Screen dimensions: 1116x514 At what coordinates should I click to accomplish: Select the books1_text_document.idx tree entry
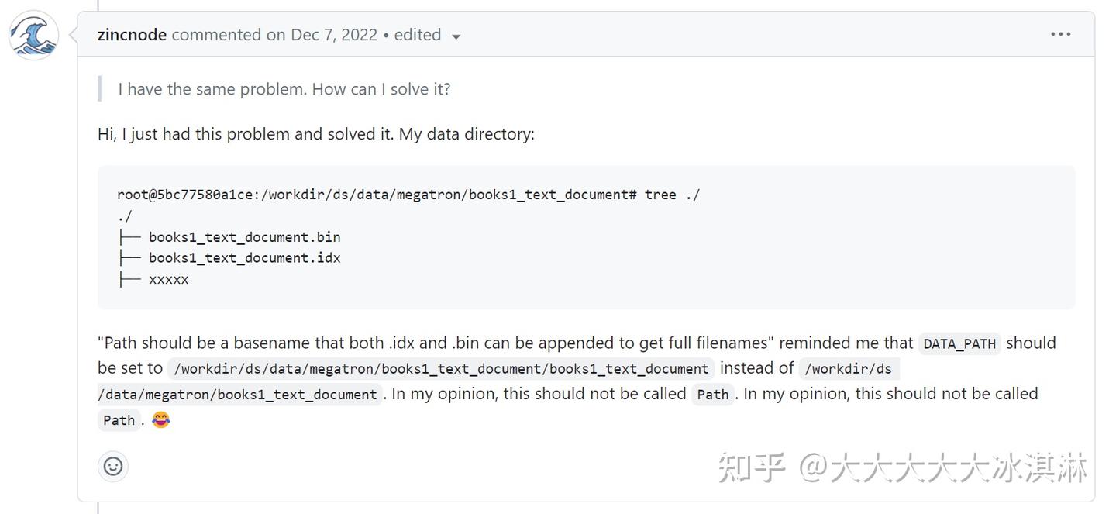[244, 258]
